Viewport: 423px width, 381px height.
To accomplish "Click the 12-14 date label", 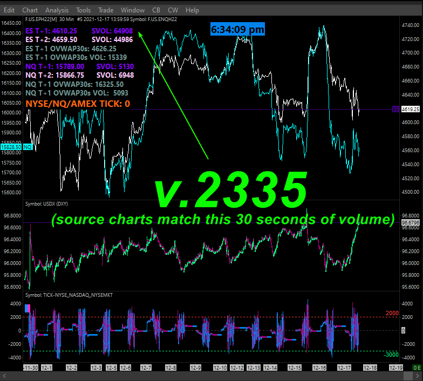I will click(270, 368).
